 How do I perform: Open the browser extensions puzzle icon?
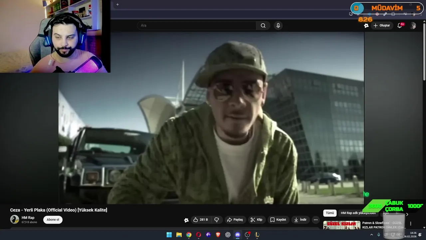[x=393, y=14]
